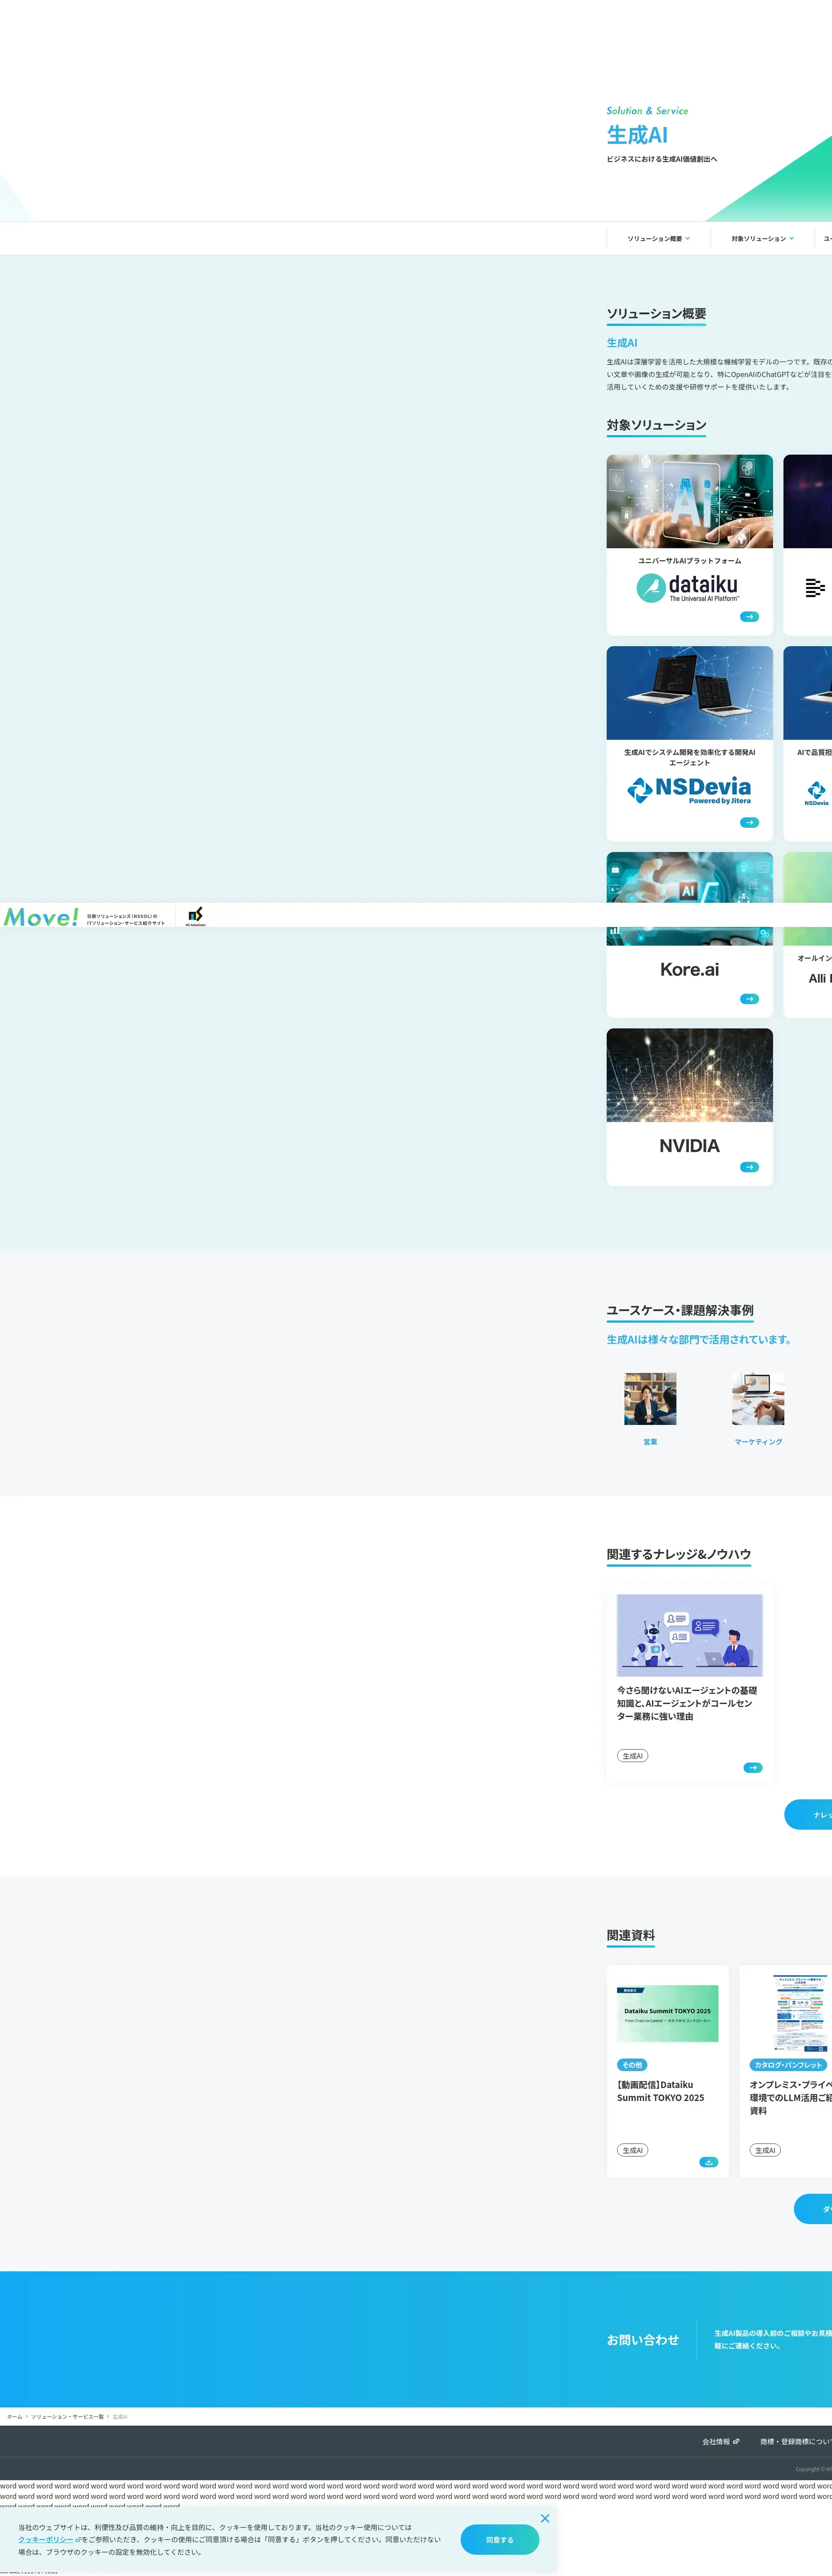Select the 営業 use case thumbnail
The image size is (832, 2576).
pyautogui.click(x=650, y=1398)
